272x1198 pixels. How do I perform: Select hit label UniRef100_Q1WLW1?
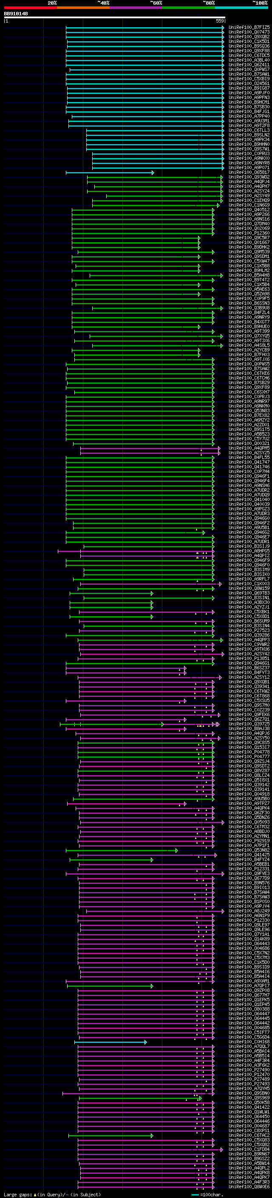[249, 1111]
